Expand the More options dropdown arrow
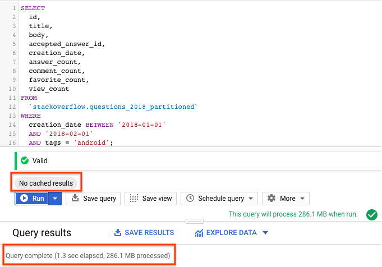 point(302,199)
